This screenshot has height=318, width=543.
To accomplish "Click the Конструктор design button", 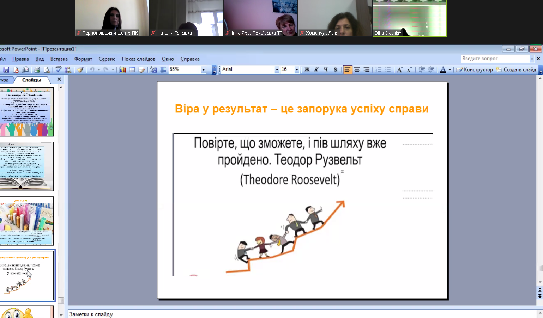I will click(475, 69).
